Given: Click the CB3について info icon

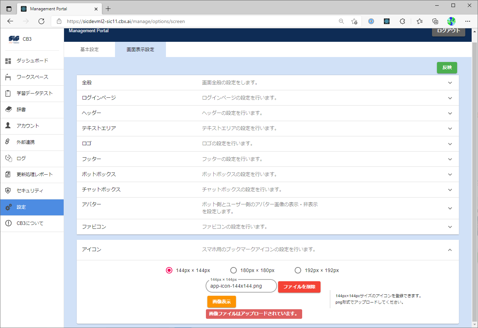Looking at the screenshot, I should (x=8, y=223).
